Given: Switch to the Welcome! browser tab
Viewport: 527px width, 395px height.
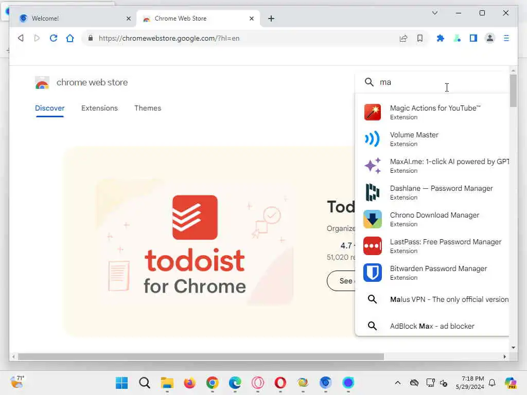Looking at the screenshot, I should pyautogui.click(x=72, y=19).
